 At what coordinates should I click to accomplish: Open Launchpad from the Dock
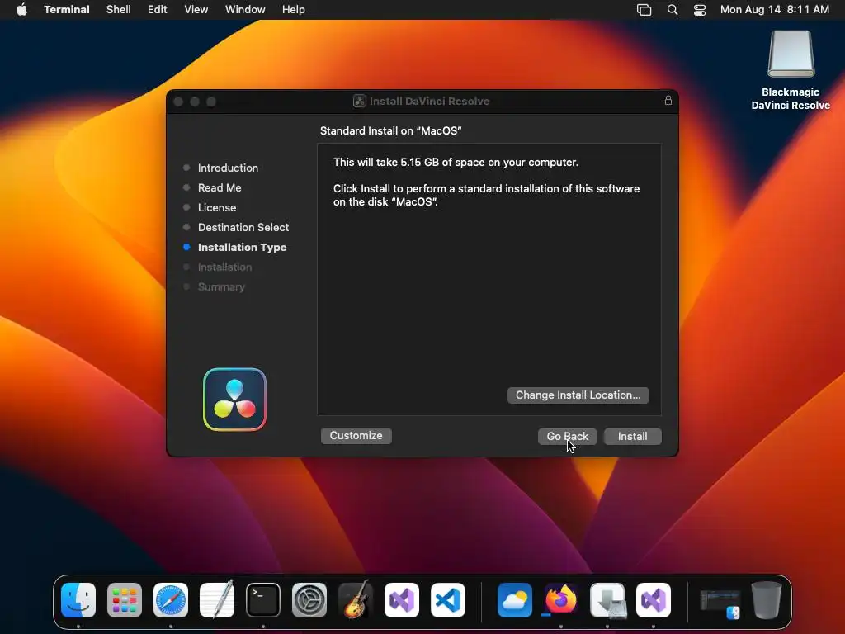click(x=125, y=600)
